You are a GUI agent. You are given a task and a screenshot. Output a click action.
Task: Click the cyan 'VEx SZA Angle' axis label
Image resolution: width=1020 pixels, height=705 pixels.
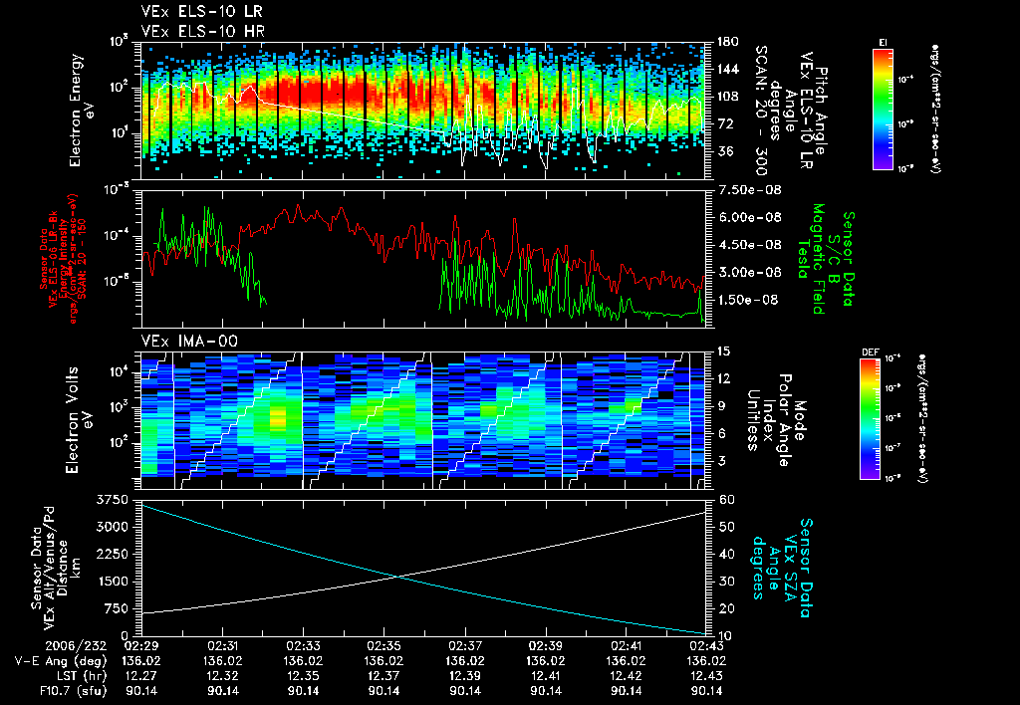pyautogui.click(x=783, y=568)
